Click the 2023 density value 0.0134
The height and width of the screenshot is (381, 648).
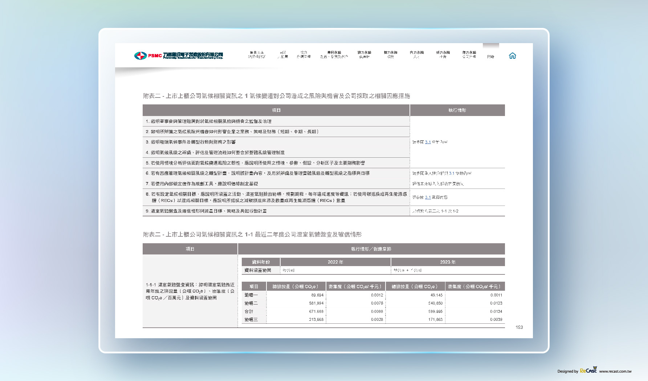coord(496,311)
